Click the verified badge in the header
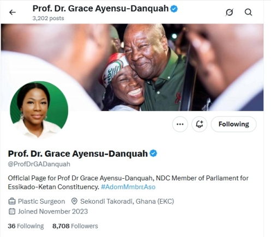271x237 pixels. point(174,9)
